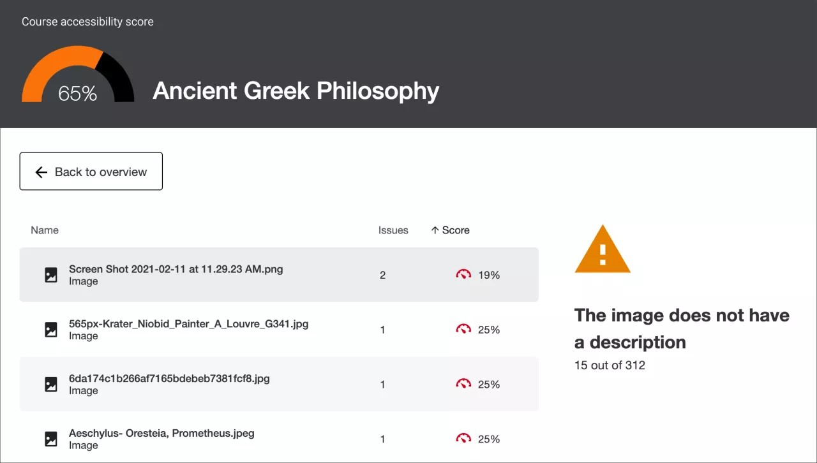Click the score gauge icon for 6da174c1b266 row
Screen dimensions: 817x463
coord(463,384)
